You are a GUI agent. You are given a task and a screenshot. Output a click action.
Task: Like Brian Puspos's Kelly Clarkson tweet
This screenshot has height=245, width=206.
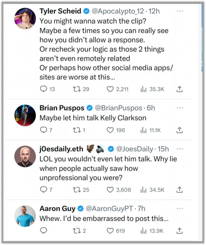[x=110, y=130]
